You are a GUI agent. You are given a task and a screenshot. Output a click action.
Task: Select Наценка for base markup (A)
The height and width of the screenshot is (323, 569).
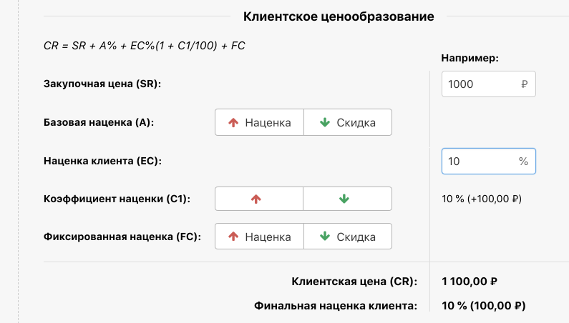259,122
